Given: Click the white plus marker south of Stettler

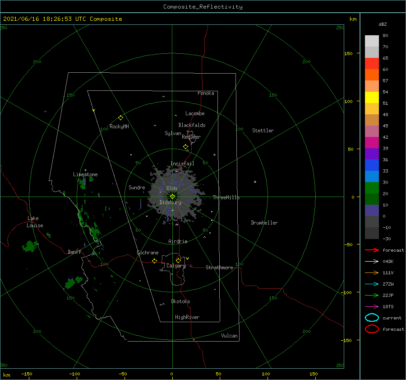Looking at the screenshot, I should click(x=255, y=182).
